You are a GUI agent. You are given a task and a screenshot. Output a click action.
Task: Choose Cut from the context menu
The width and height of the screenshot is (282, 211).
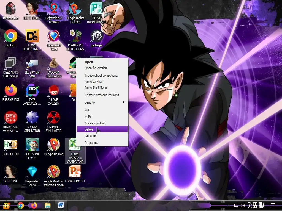[102, 110]
